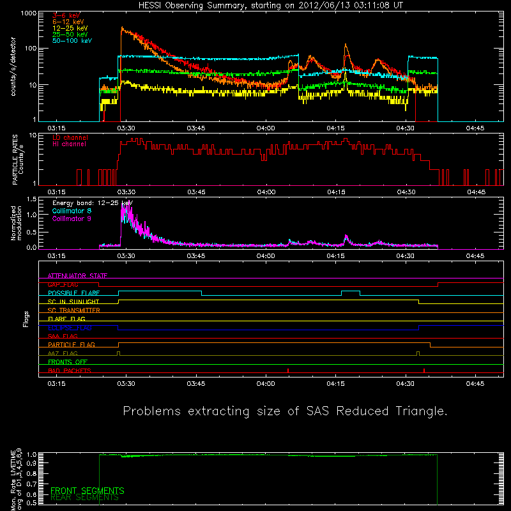Viewport: 511px width, 511px height.
Task: Click the SAA_FLAG label
Action: point(63,336)
